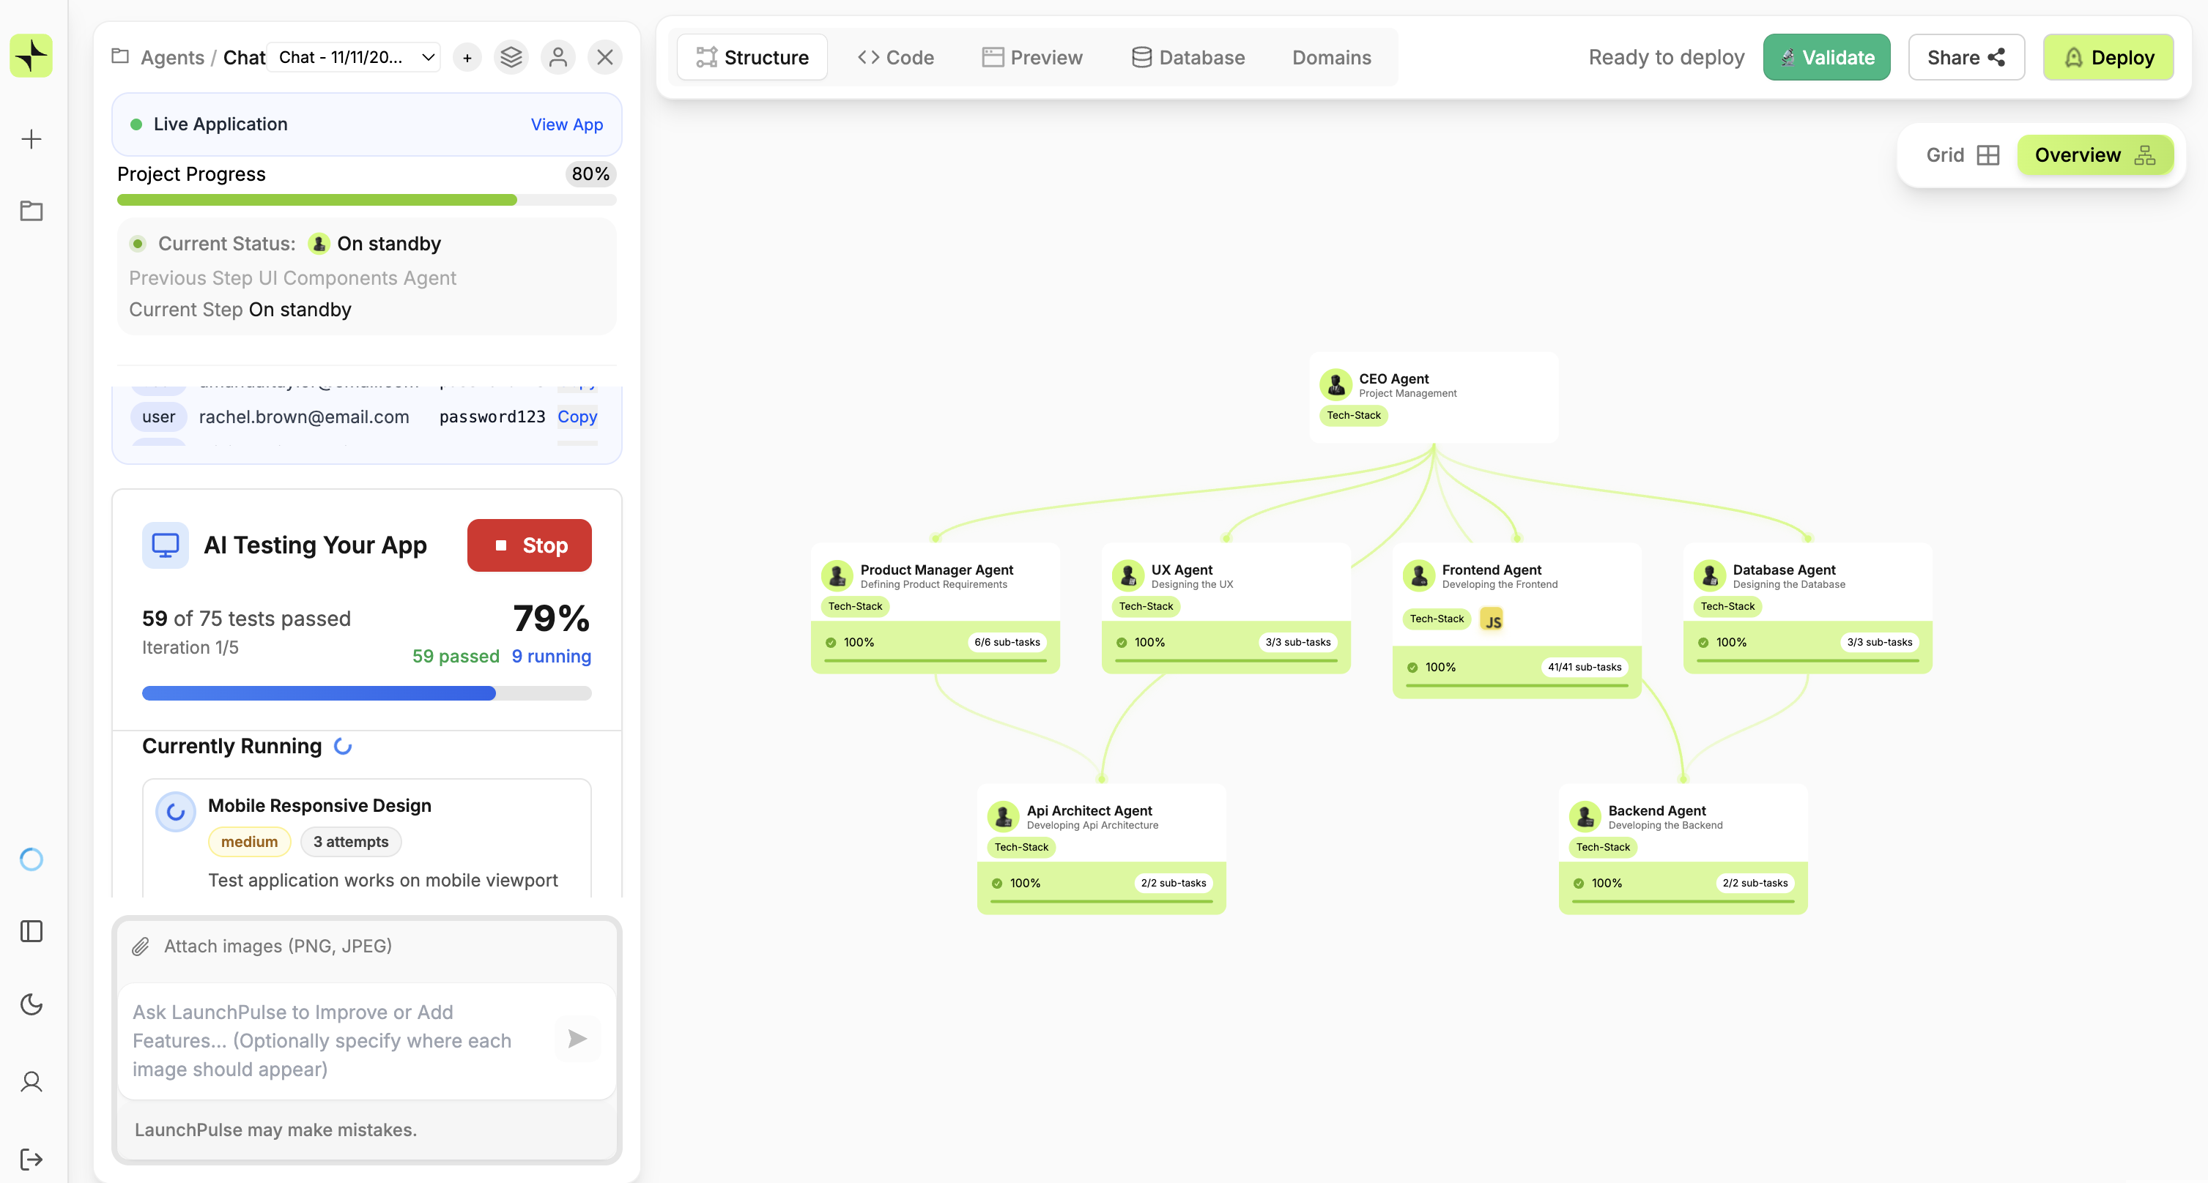Click the account person icon in lower sidebar
The width and height of the screenshot is (2208, 1183).
pos(31,1081)
